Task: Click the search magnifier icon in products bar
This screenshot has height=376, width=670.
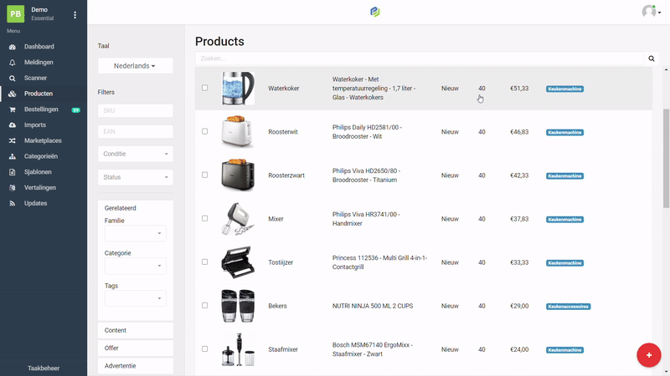Action: coord(652,59)
